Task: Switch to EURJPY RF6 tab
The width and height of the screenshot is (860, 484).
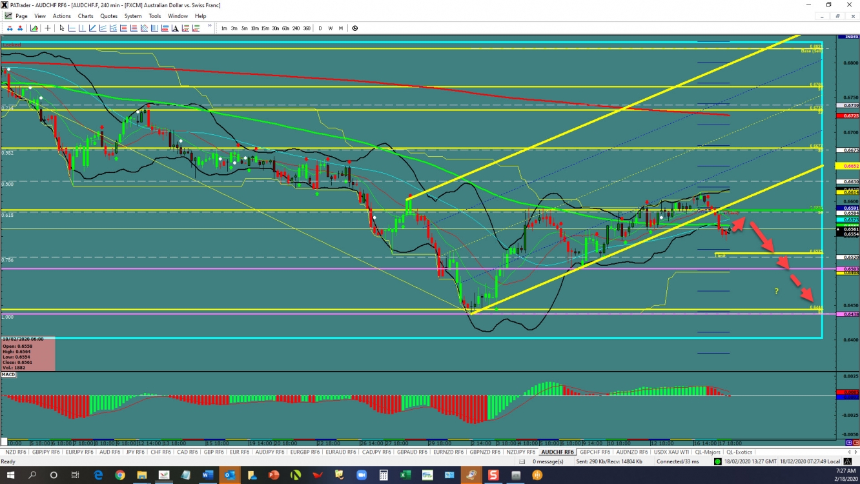Action: [80, 452]
